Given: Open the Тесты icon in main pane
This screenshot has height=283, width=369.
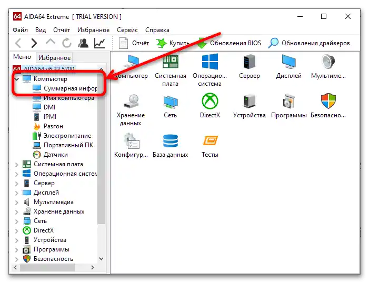Looking at the screenshot, I should pos(210,145).
